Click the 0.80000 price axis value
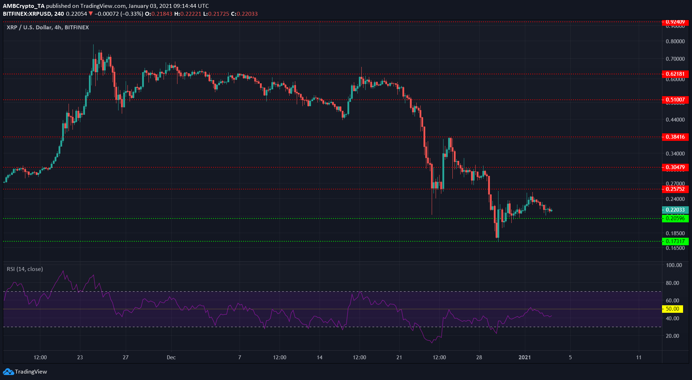Image resolution: width=692 pixels, height=380 pixels. (675, 41)
